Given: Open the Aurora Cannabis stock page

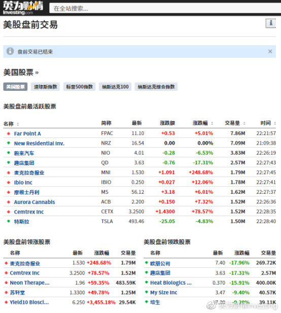Looking at the screenshot, I should point(34,202).
